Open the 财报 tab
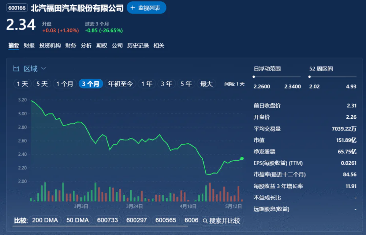 click(29, 46)
